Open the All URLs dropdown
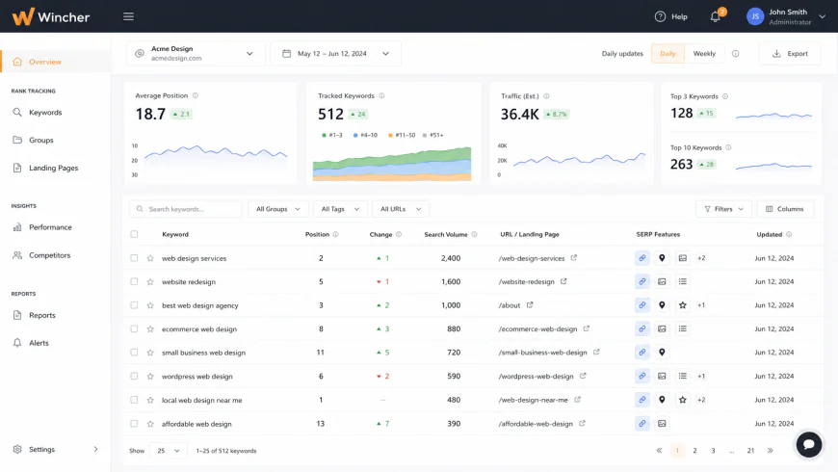Screen dimensions: 838x472 401,209
